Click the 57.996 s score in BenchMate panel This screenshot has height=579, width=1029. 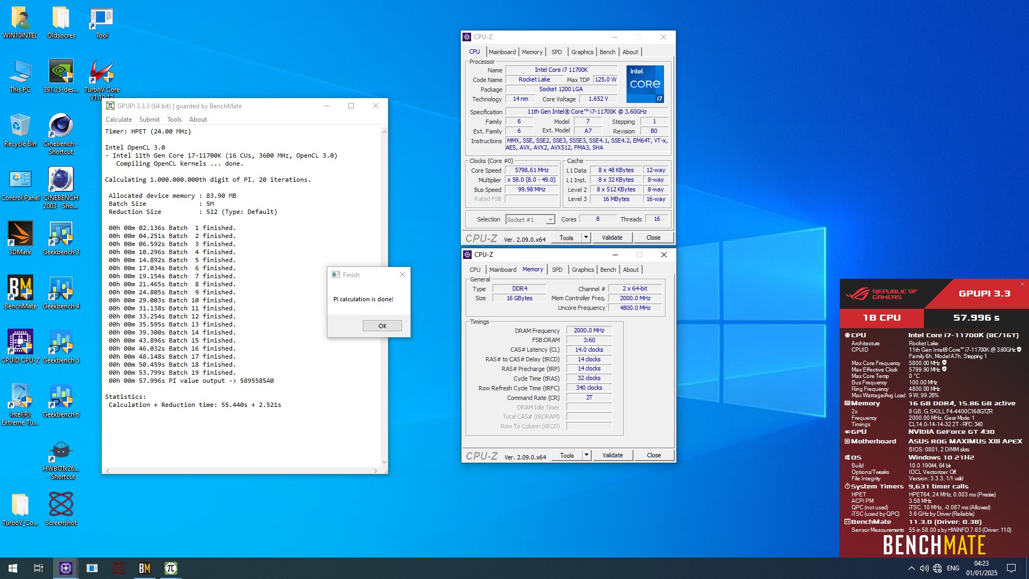976,317
